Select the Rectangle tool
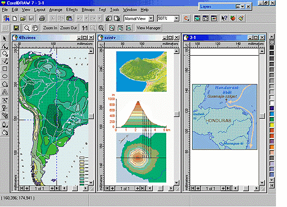The height and width of the screenshot is (207, 287). (4, 68)
